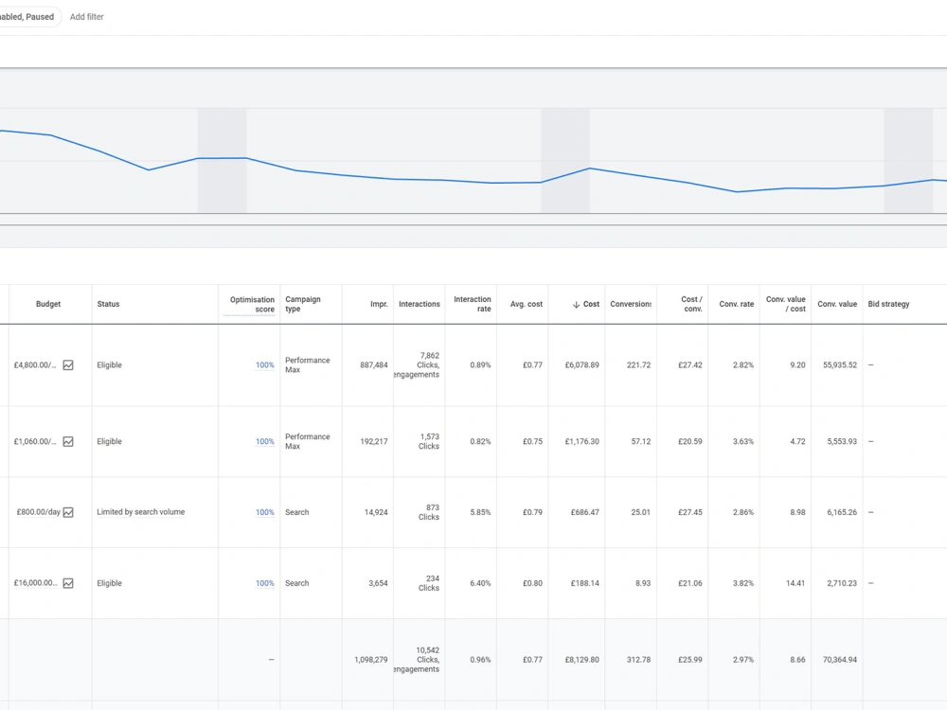This screenshot has height=710, width=947.
Task: Click the Add filter button
Action: [x=87, y=17]
